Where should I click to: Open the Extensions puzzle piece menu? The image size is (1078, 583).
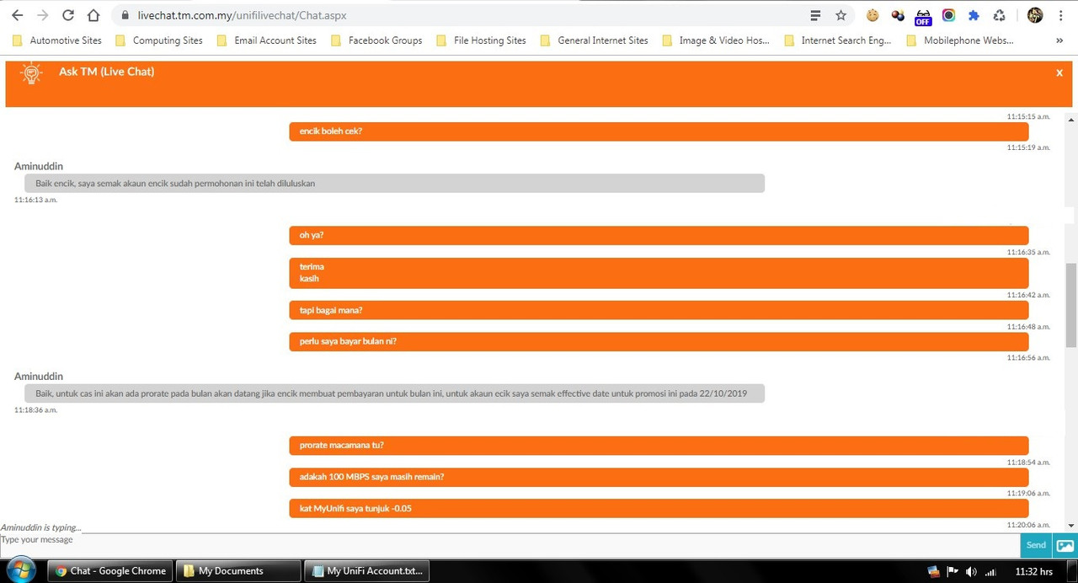pos(974,15)
